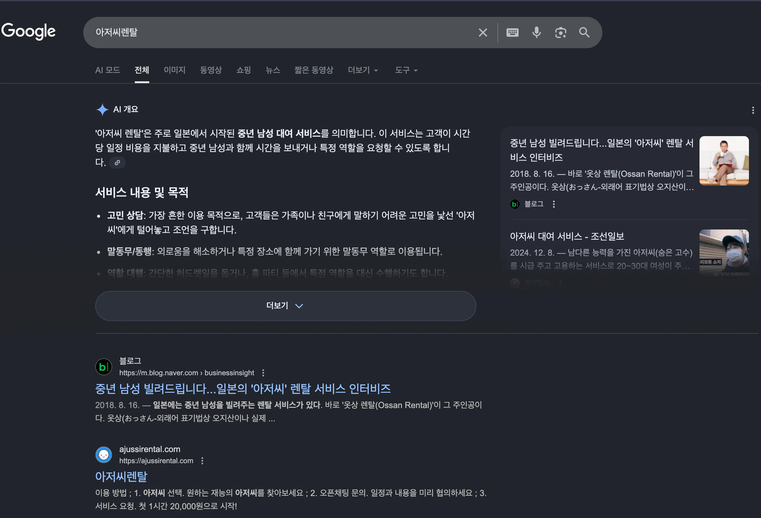Expand AI overview with 더보기 button
Viewport: 761px width, 518px height.
tap(285, 306)
